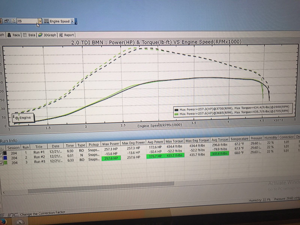The image size is (300, 225).
Task: Click the green color swatch for Run #3
Action: tap(5, 163)
